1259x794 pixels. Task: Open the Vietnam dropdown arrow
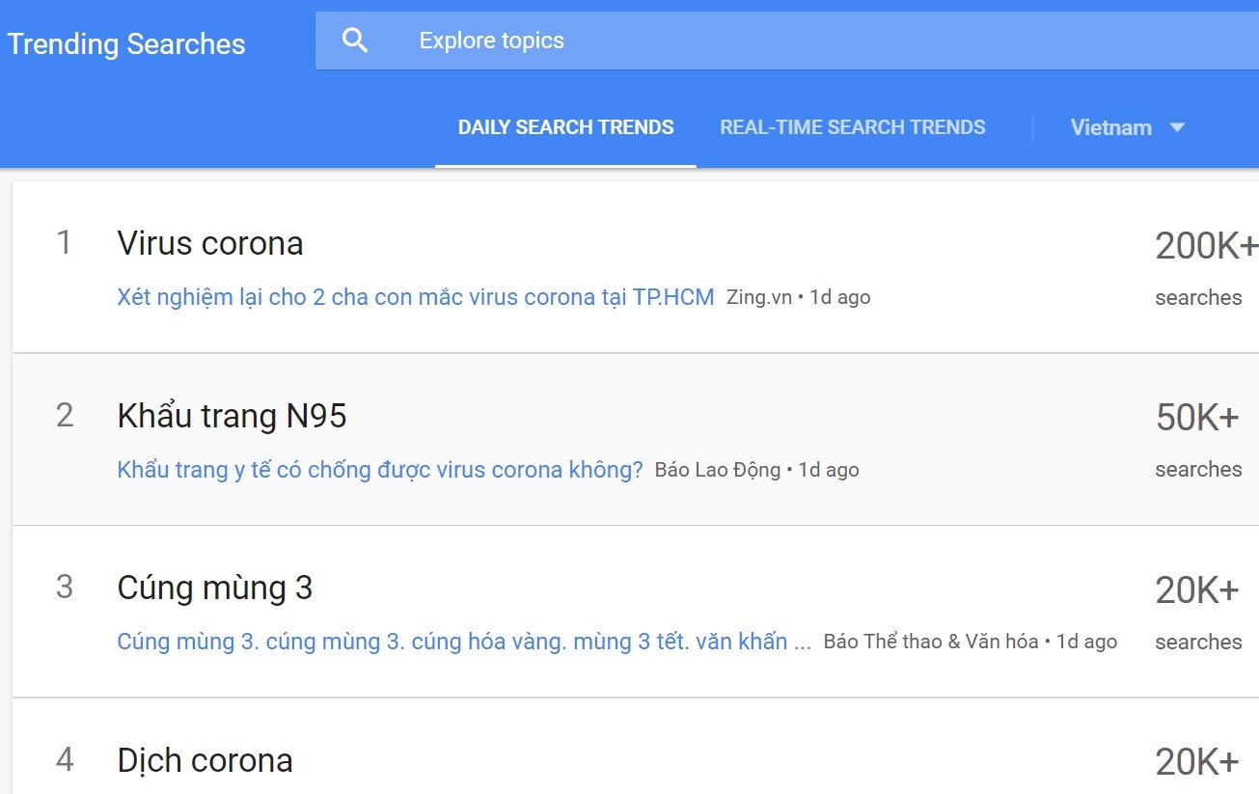(x=1177, y=127)
